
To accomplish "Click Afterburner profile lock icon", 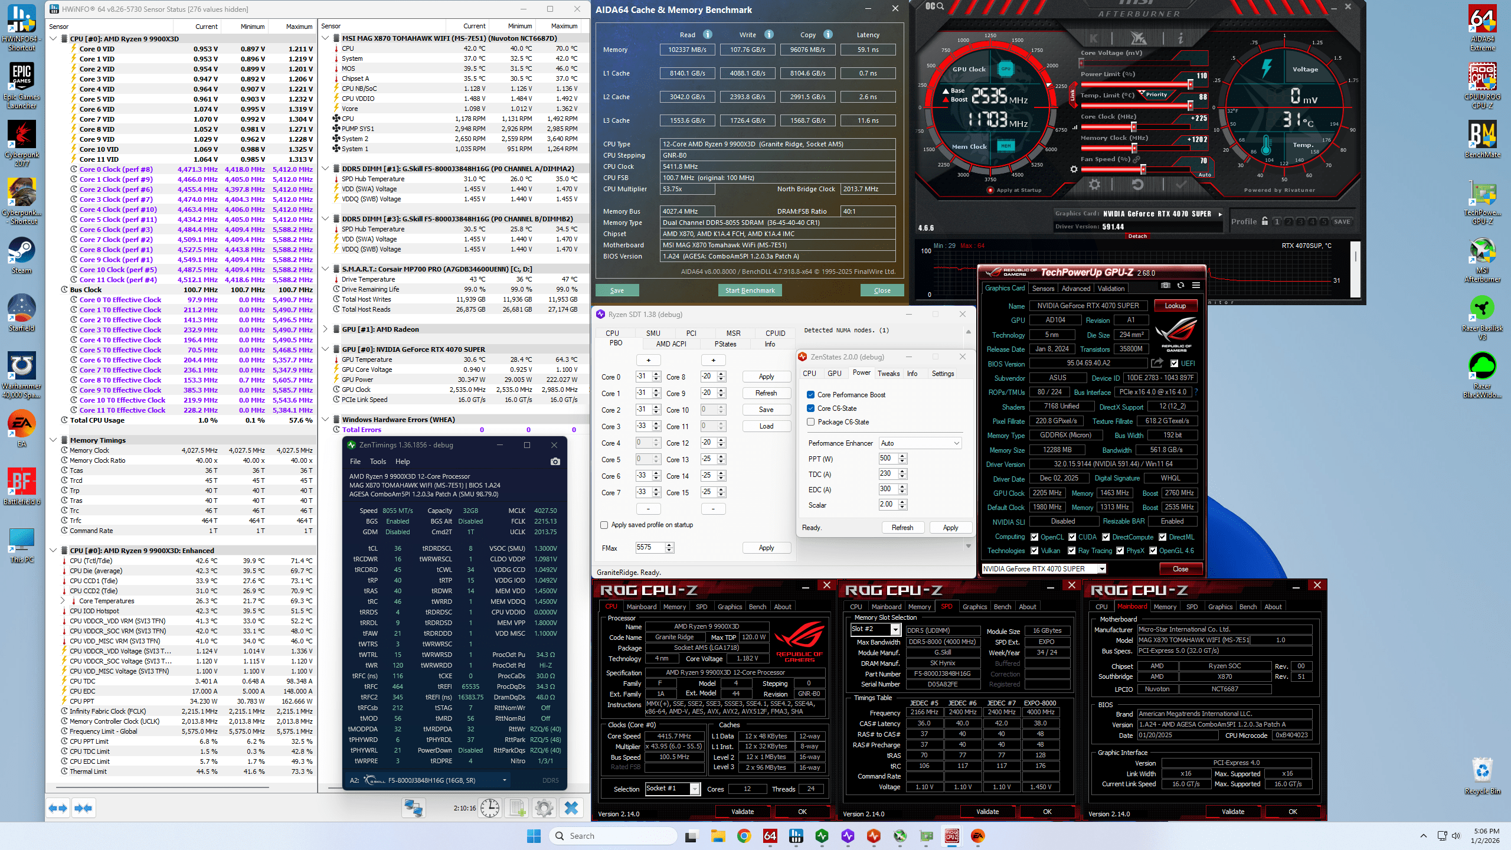I will pos(1265,221).
